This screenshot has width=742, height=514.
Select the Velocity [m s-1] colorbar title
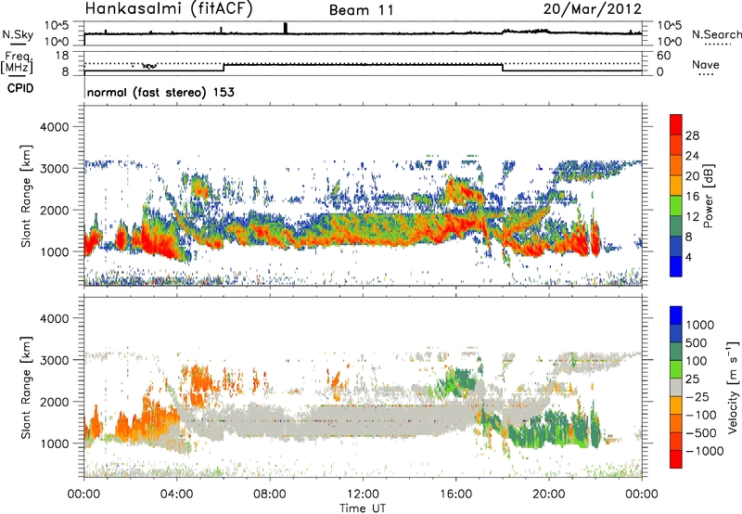point(733,387)
